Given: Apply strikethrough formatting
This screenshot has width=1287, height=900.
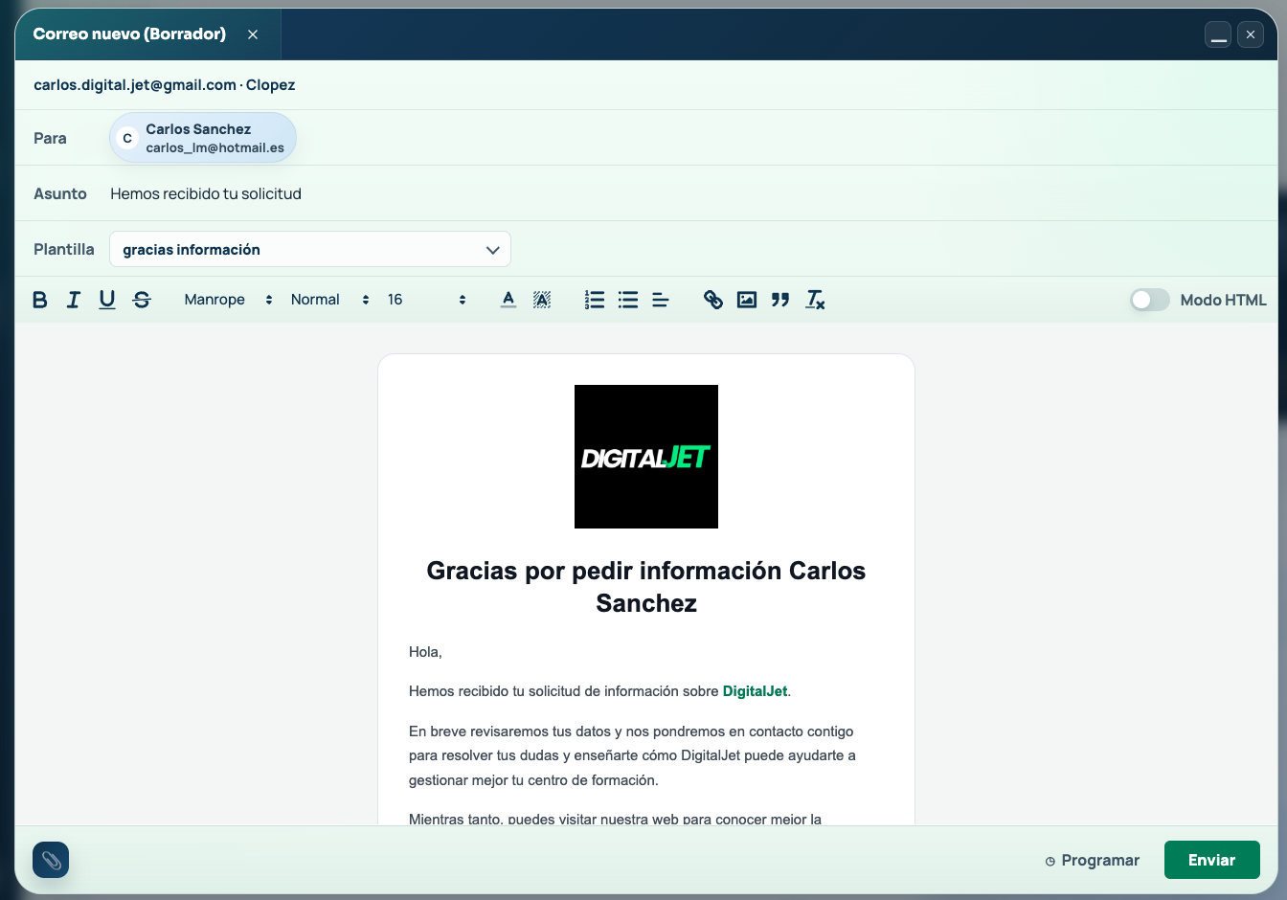Looking at the screenshot, I should tap(142, 300).
